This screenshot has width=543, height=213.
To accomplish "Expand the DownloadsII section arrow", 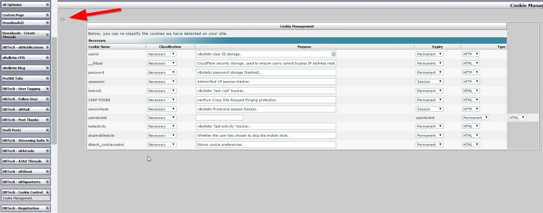I will coord(47,23).
